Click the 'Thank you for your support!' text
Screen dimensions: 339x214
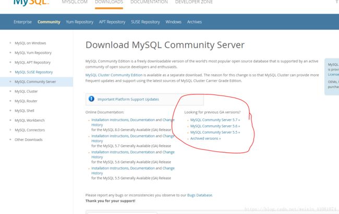[110, 201]
